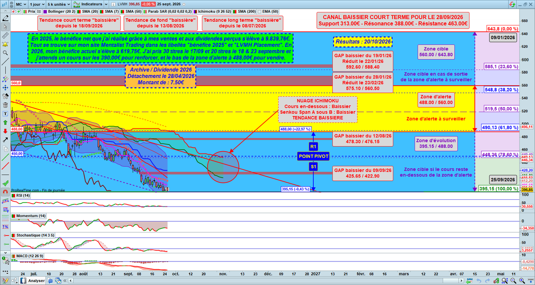Click the chart drawing mode icon bottom-left

(x=5, y=280)
